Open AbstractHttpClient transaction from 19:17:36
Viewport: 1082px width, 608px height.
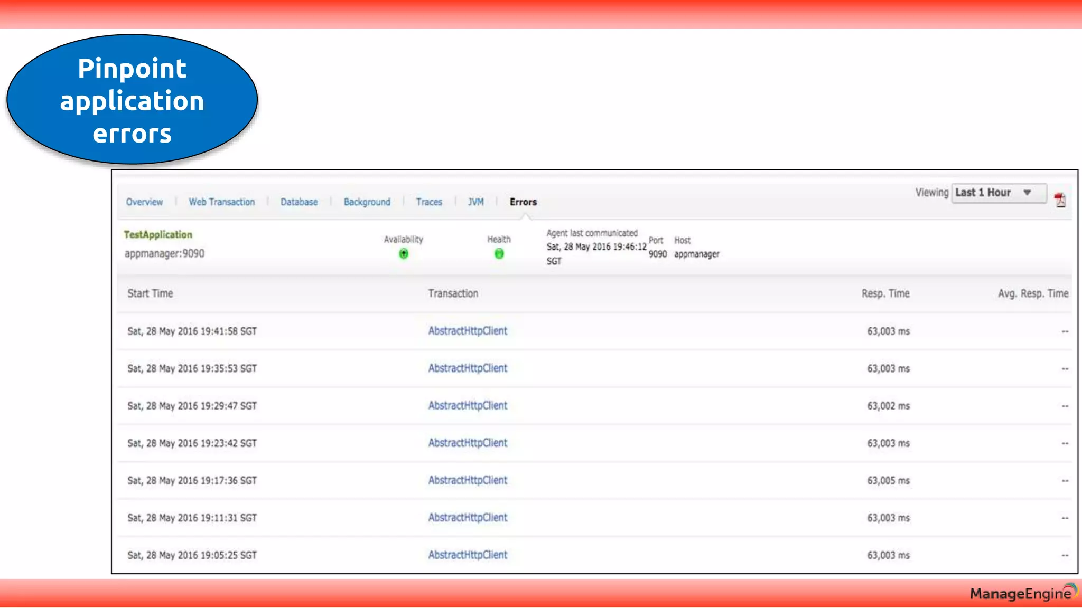(x=468, y=480)
